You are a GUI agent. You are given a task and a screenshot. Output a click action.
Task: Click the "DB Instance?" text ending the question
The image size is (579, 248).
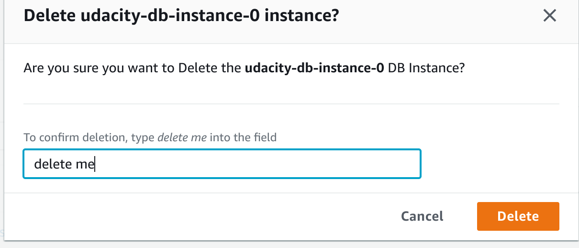coord(426,68)
